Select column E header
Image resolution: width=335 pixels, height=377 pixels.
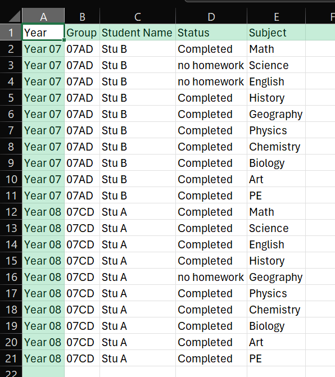point(277,16)
